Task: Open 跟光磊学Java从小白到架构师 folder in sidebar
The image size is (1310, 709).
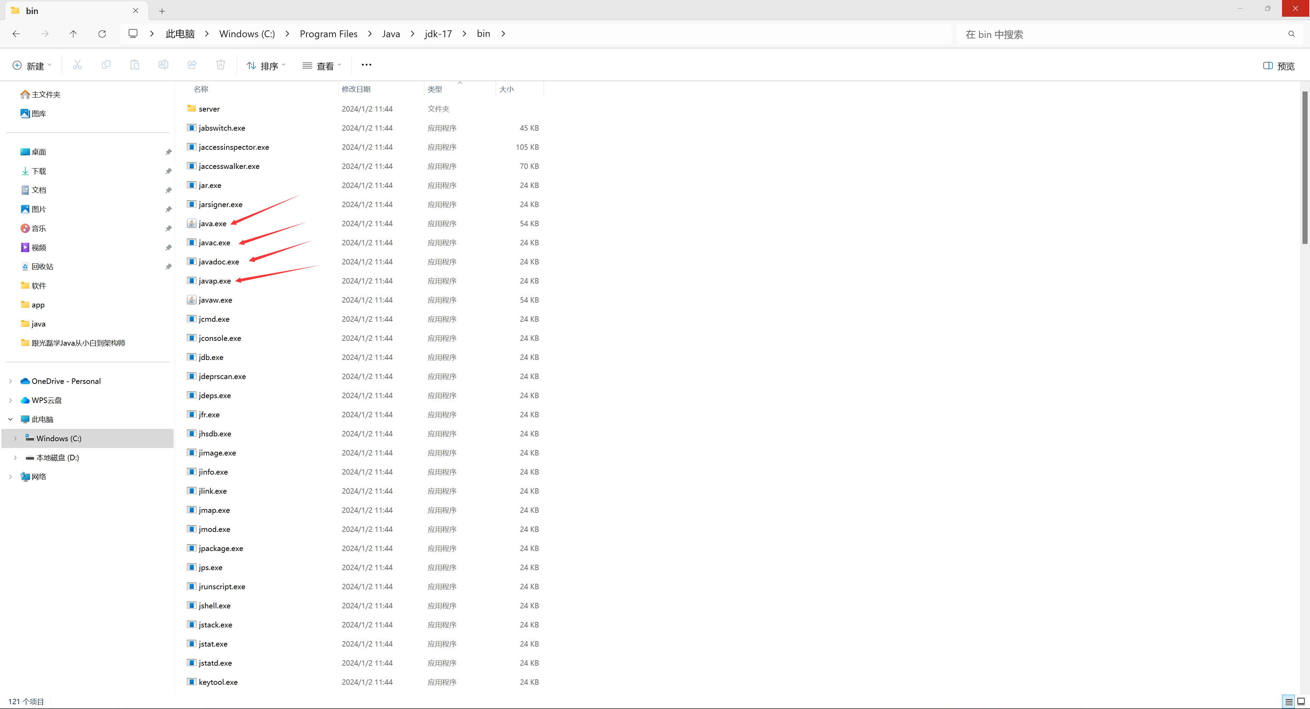Action: (73, 343)
